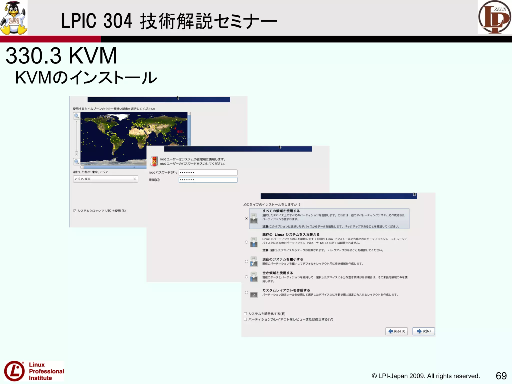Image resolution: width=512 pixels, height=384 pixels.
Task: Click the 戻る(B) back button
Action: click(x=397, y=331)
